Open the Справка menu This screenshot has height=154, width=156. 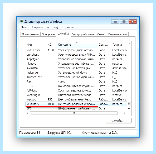[x=67, y=27]
